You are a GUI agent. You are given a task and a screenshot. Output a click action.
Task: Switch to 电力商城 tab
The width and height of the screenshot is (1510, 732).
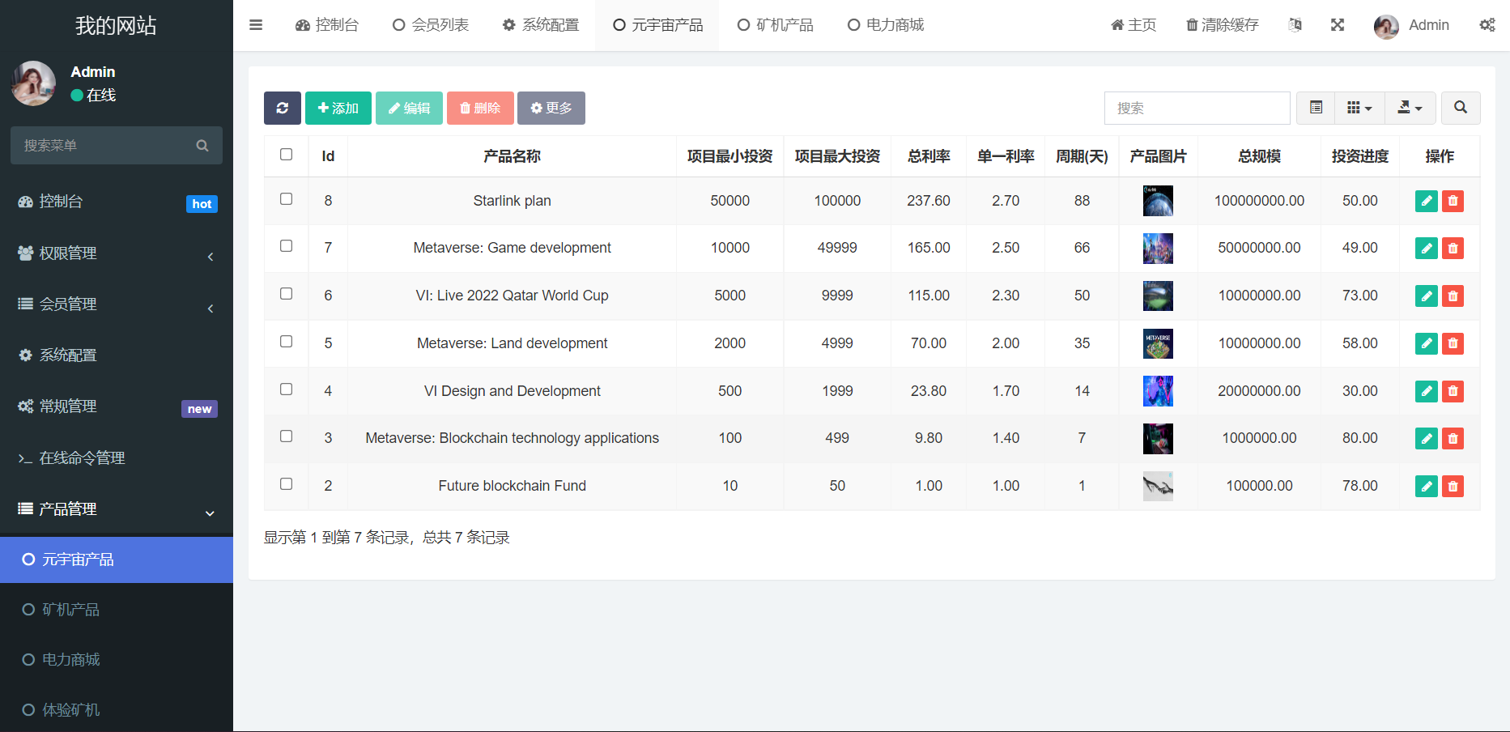tap(886, 25)
